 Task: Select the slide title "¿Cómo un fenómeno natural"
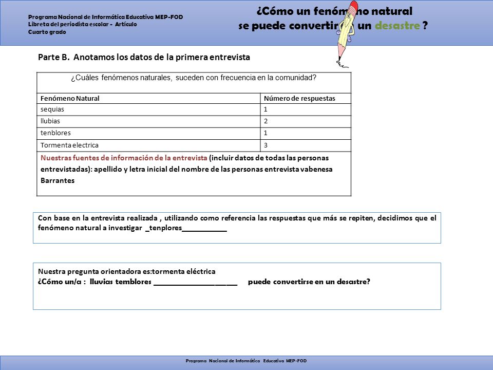click(x=334, y=11)
